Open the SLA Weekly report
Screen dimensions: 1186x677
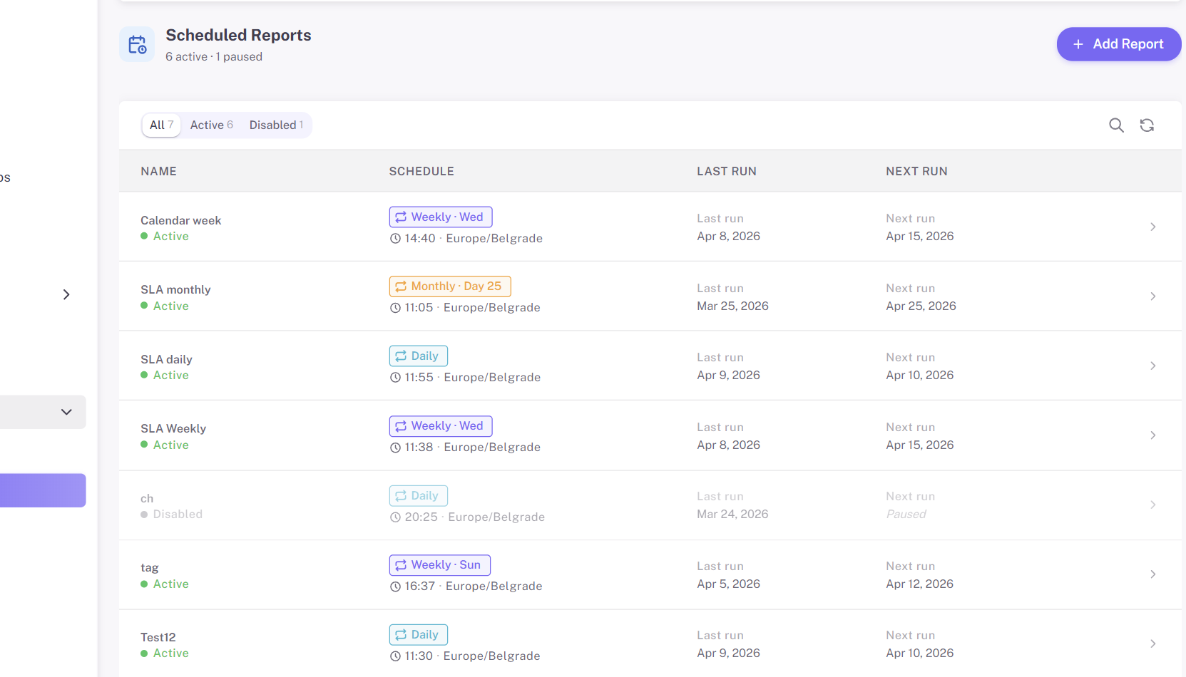coord(1152,435)
